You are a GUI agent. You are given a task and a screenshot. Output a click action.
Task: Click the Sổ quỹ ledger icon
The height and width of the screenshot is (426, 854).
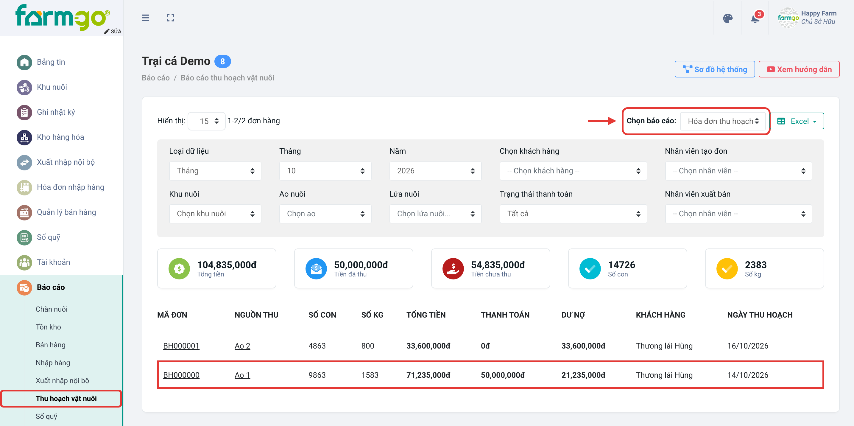pos(24,237)
